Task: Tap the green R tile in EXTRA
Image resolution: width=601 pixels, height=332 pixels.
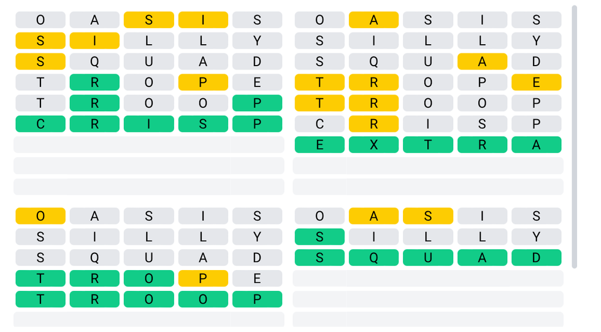Action: [482, 145]
